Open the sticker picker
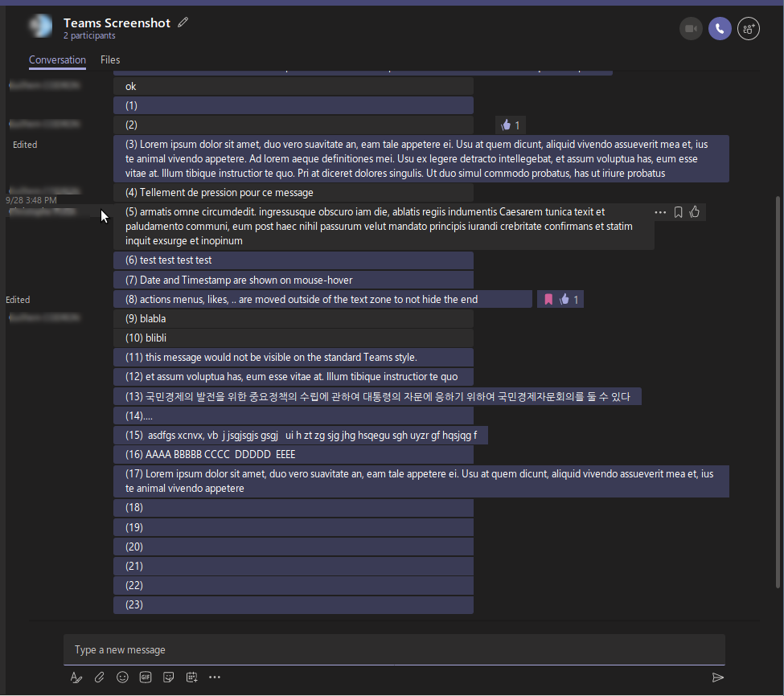This screenshot has width=784, height=696. pos(169,677)
